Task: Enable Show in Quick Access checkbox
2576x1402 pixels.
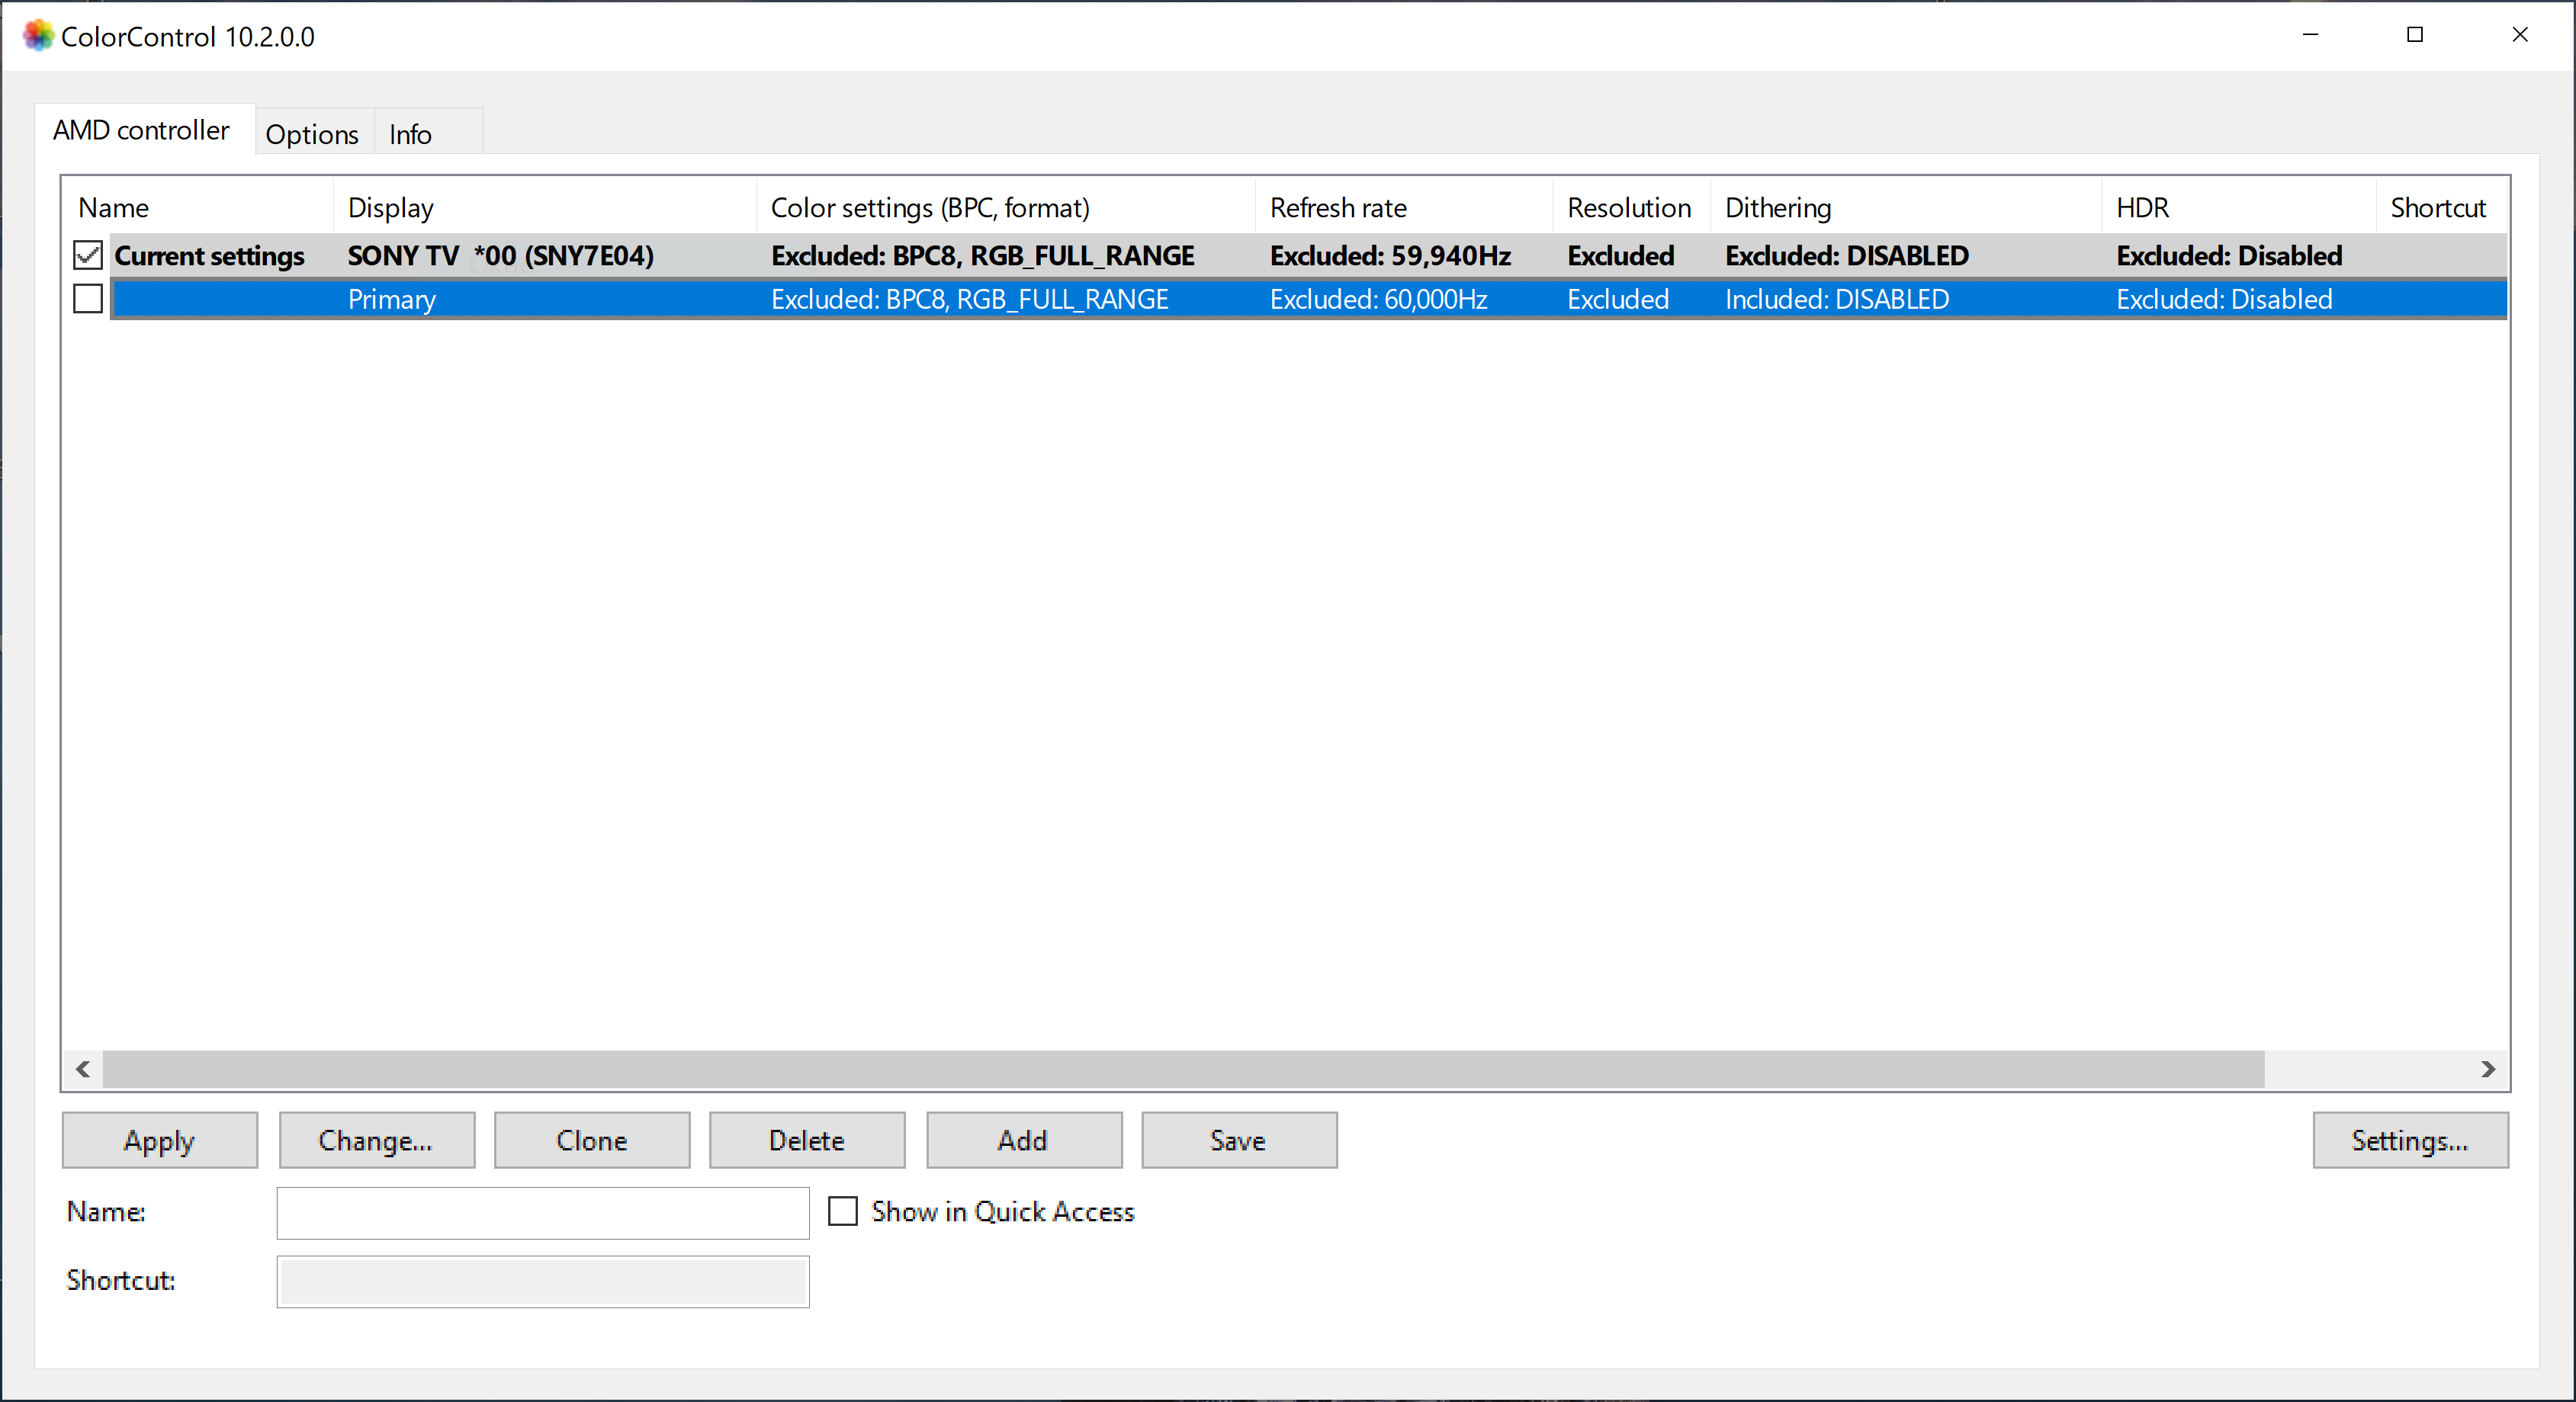Action: point(843,1211)
